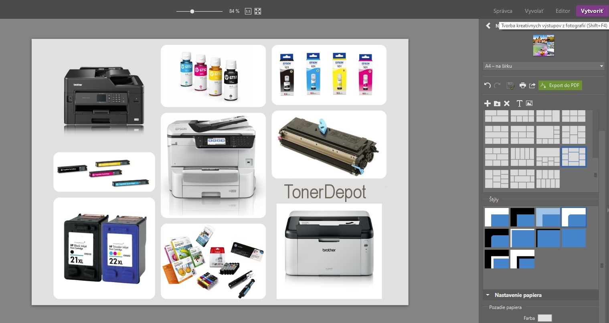Click the 84 % zoom value
609x323 pixels.
pyautogui.click(x=234, y=11)
